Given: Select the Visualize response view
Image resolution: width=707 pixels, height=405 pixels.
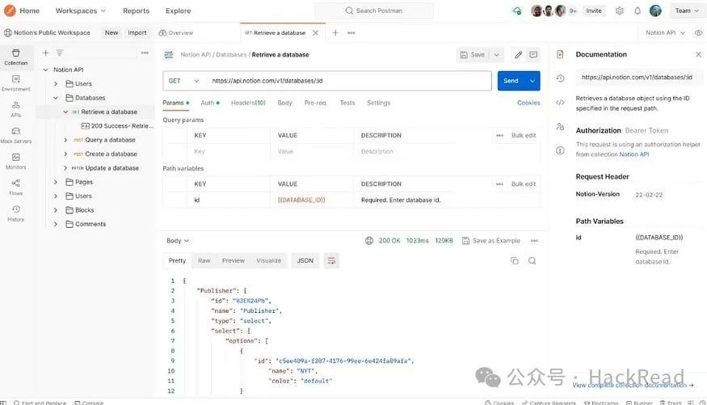Looking at the screenshot, I should click(269, 260).
